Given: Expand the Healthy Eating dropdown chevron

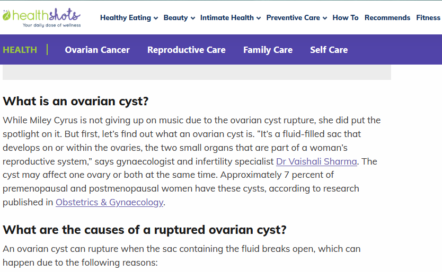Looking at the screenshot, I should (156, 19).
